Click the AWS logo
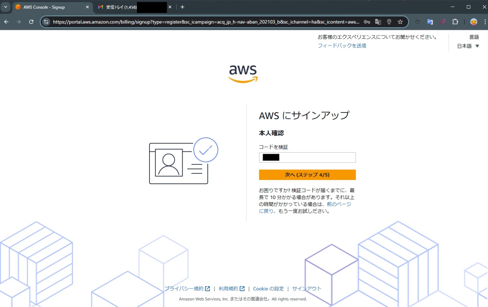 [x=243, y=74]
